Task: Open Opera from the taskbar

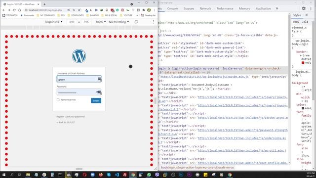Action: click(84, 175)
